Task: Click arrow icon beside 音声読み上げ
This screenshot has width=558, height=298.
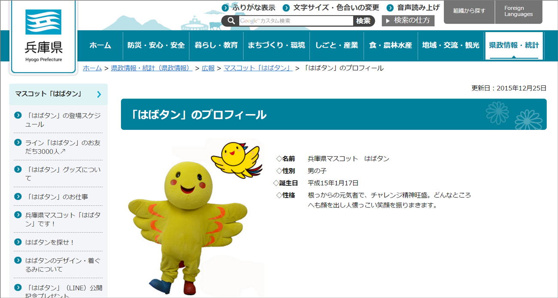Action: [390, 8]
